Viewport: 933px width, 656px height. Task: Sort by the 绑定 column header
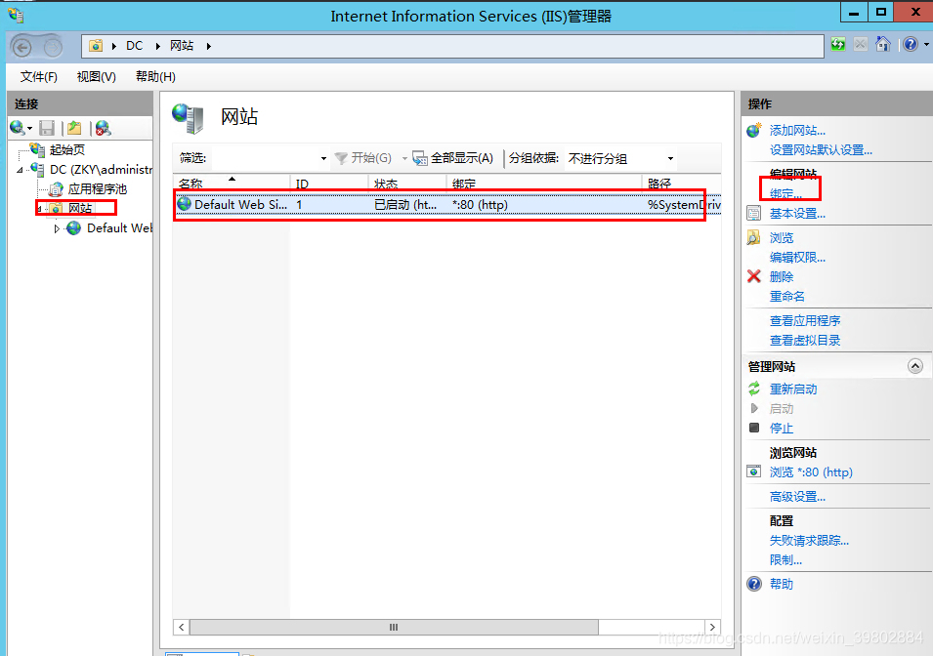click(544, 183)
